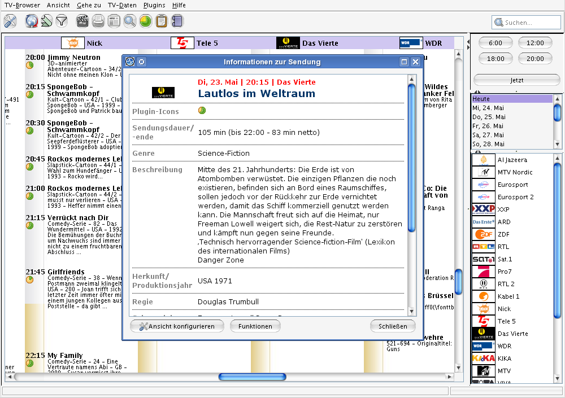This screenshot has width=565, height=398.
Task: Select So, 28. Mai in the date list
Action: tap(512, 144)
